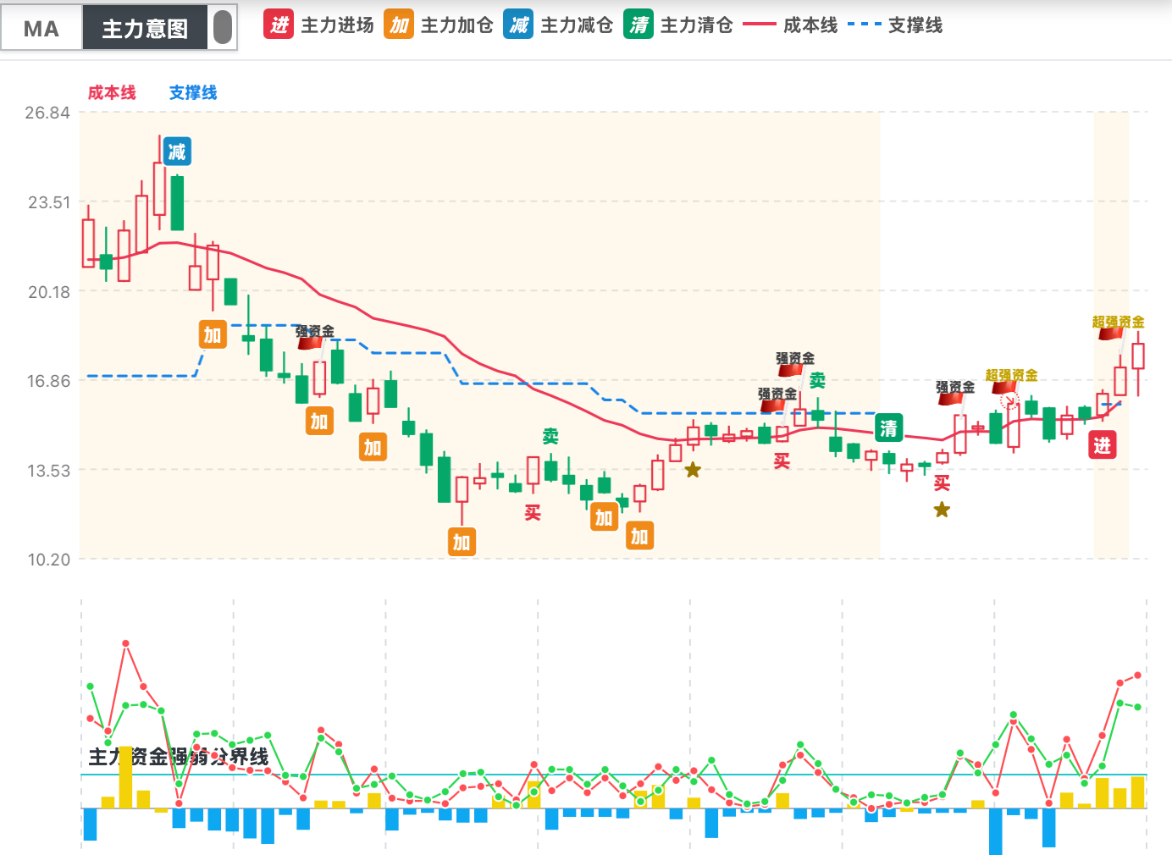Screen dimensions: 1172x855
Task: Click the red dashed-circle clock icon
Action: coord(1009,401)
